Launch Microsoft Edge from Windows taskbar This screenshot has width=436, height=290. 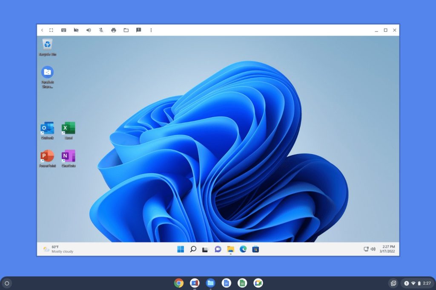coord(243,249)
